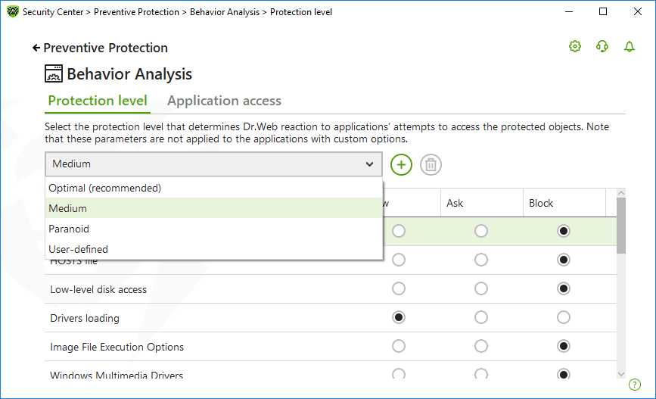The image size is (656, 399).
Task: Set Low-level disk access to Ask
Action: [481, 288]
